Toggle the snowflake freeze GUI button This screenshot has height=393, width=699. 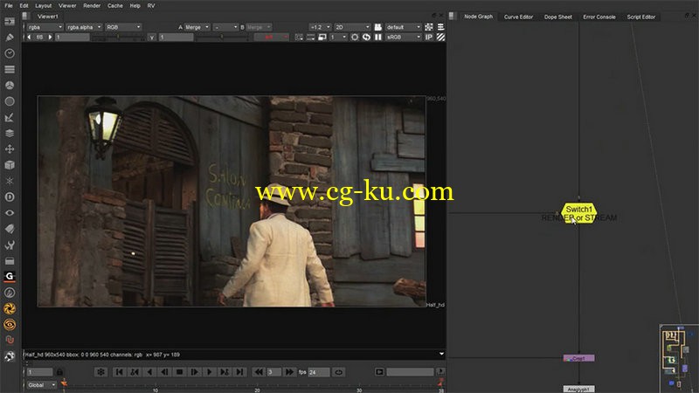[100, 372]
